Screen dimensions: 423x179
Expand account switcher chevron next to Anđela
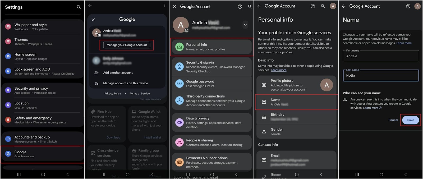(245, 25)
